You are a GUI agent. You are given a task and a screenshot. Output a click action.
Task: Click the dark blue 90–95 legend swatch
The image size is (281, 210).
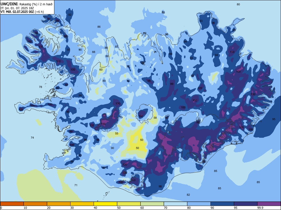pos(222,204)
